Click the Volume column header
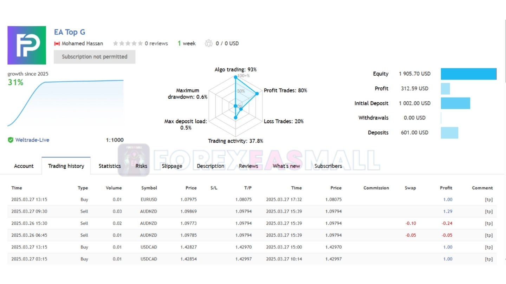This screenshot has width=506, height=284. 114,188
